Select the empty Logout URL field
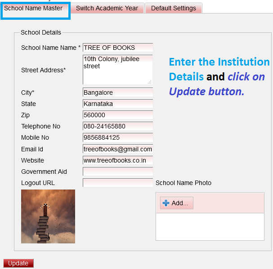This screenshot has height=269, width=273. pos(118,183)
